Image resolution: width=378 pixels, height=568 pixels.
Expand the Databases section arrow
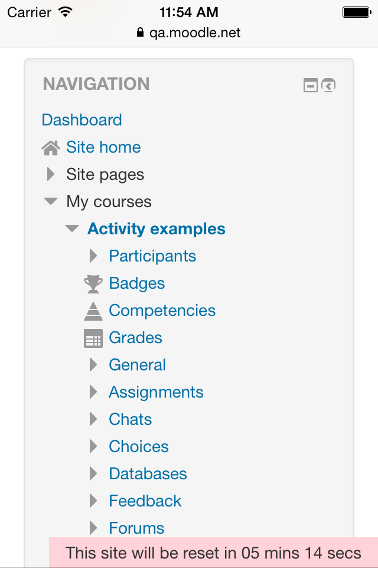pos(93,473)
